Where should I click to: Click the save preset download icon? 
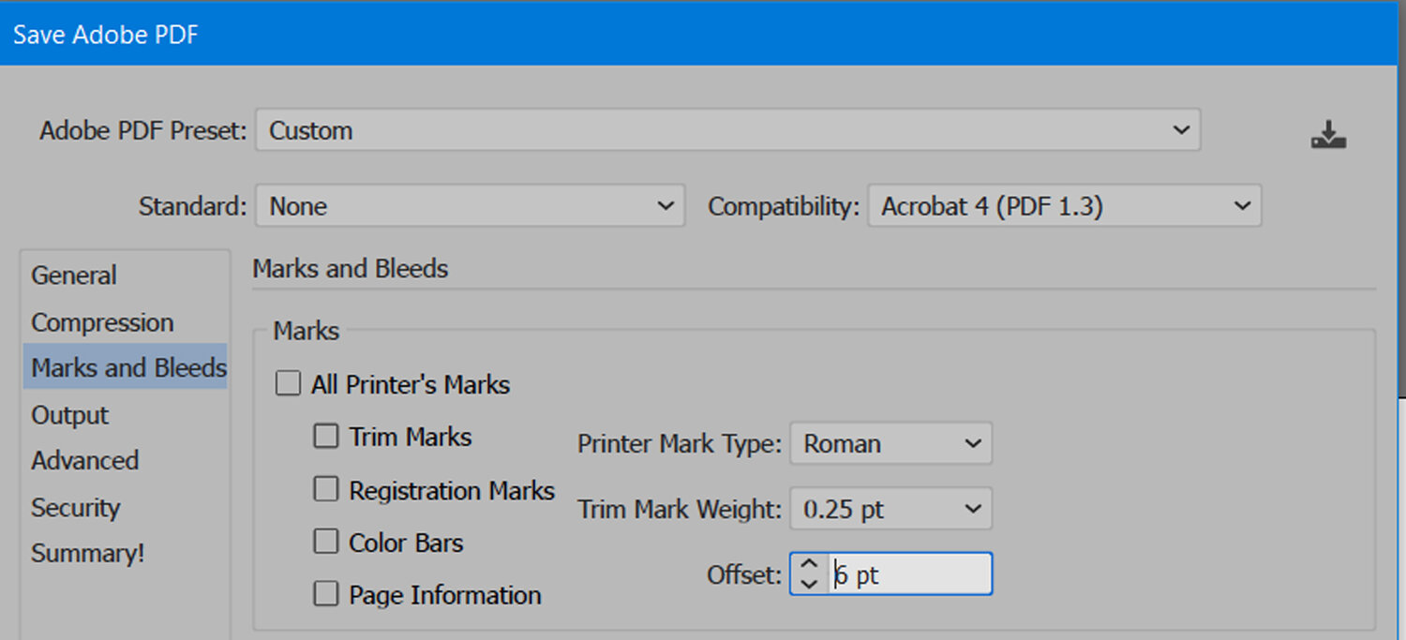(x=1328, y=135)
